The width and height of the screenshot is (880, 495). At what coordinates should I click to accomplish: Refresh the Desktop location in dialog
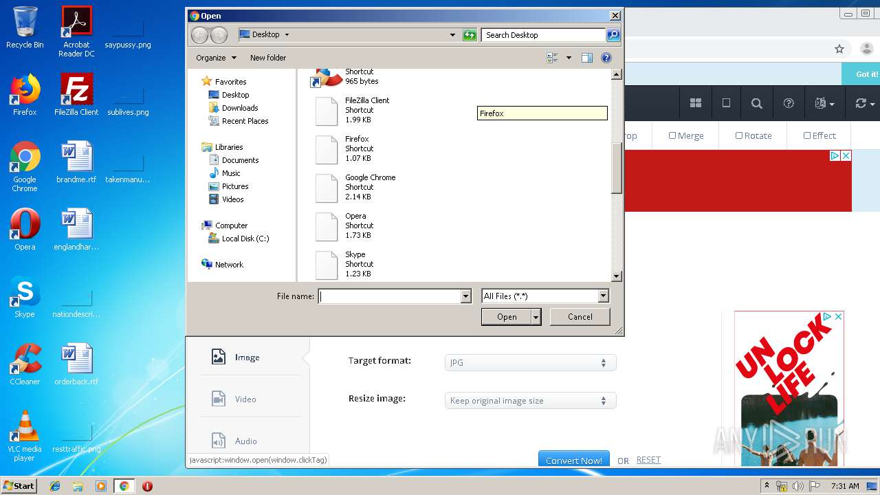pos(470,35)
